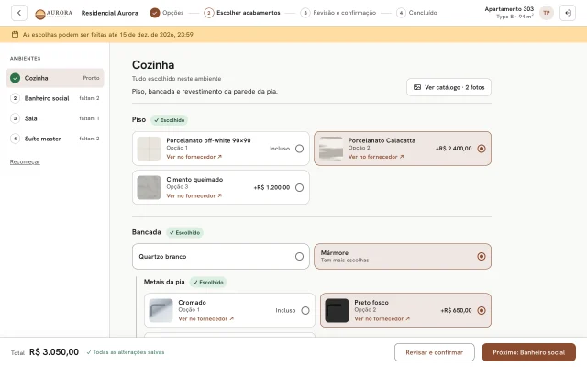
Task: Click Escolhido badge next to Metais da pia
Action: click(x=208, y=282)
